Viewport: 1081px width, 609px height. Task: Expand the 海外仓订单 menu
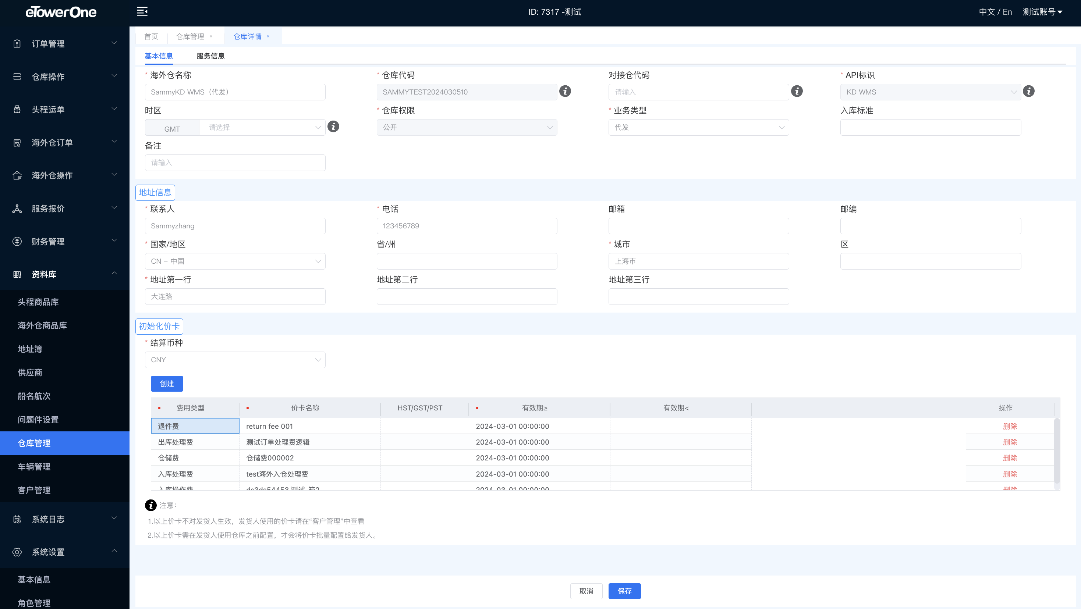tap(114, 142)
